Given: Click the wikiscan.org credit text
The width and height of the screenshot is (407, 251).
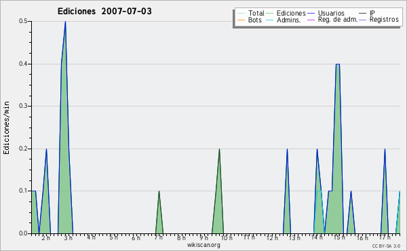Looking at the screenshot, I should point(203,245).
